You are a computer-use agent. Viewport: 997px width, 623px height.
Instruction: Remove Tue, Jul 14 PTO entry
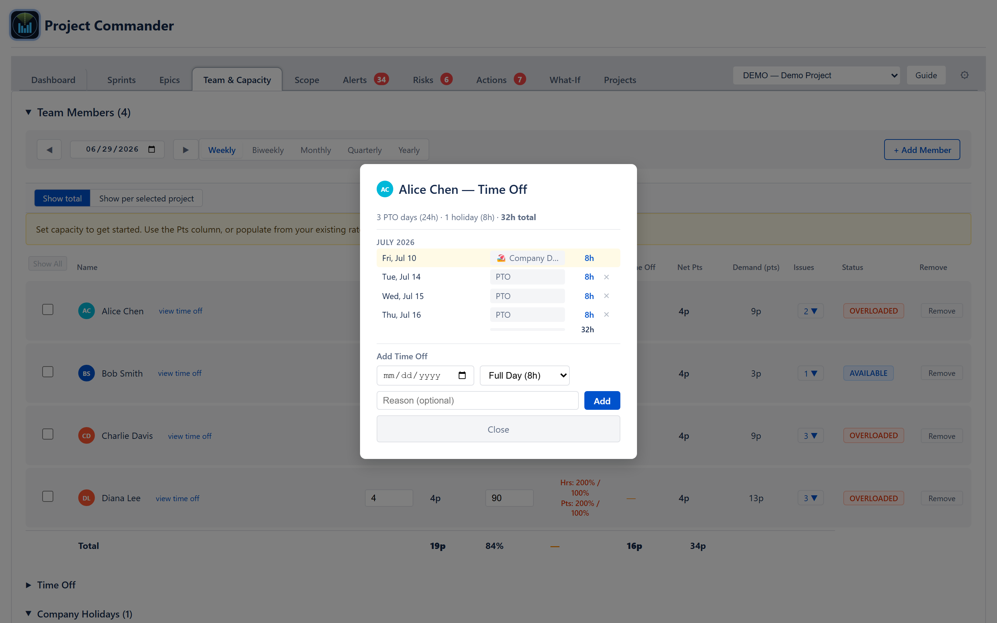click(x=607, y=277)
